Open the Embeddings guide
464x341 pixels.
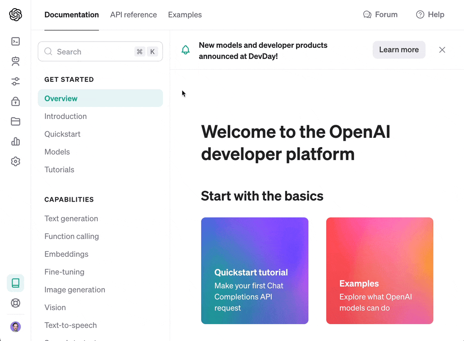click(x=66, y=254)
